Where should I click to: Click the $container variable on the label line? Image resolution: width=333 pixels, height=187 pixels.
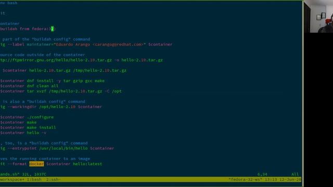(x=160, y=45)
